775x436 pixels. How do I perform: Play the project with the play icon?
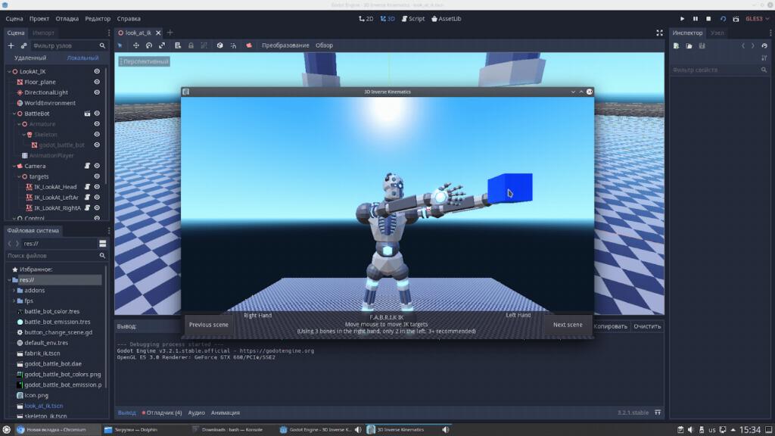(x=682, y=19)
